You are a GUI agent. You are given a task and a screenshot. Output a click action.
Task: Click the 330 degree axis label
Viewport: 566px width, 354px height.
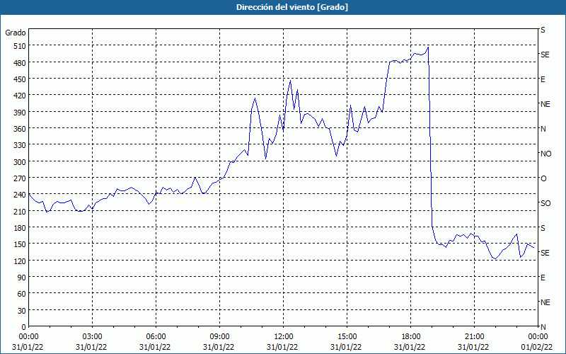click(20, 145)
